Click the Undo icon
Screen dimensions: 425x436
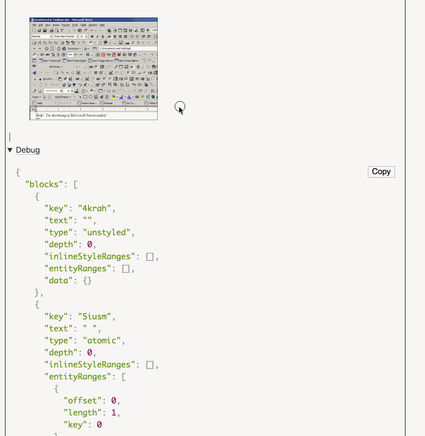coord(93,30)
